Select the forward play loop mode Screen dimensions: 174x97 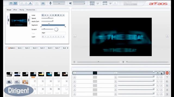point(48,15)
